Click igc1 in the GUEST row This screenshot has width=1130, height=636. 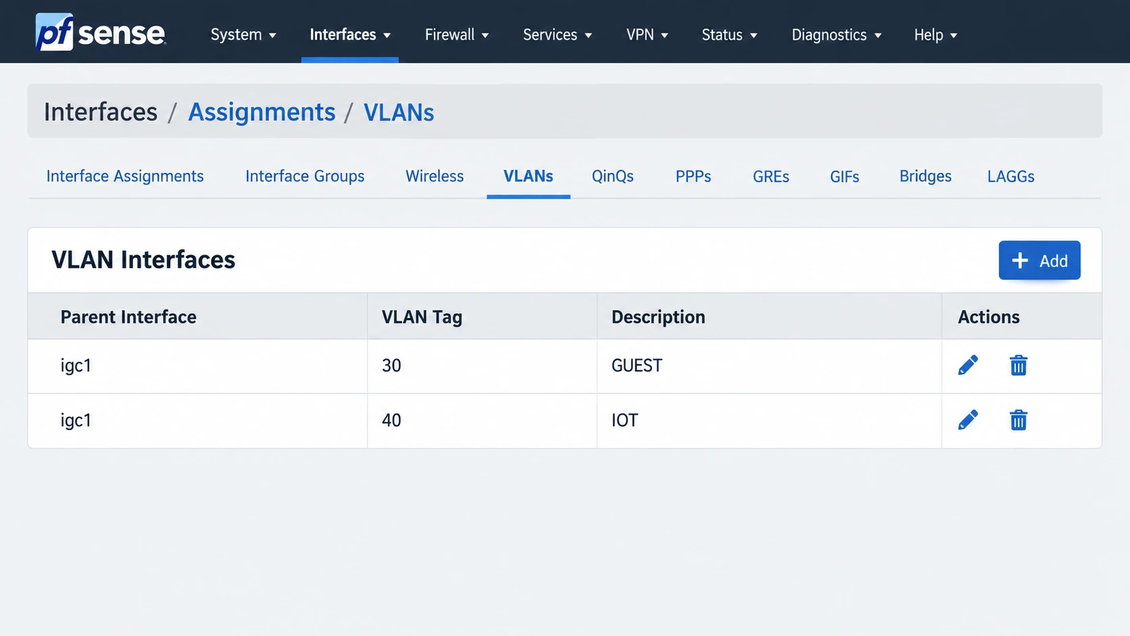(76, 366)
